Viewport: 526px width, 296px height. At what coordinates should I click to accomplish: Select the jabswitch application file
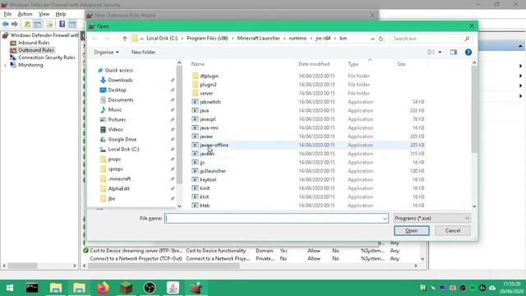point(210,102)
